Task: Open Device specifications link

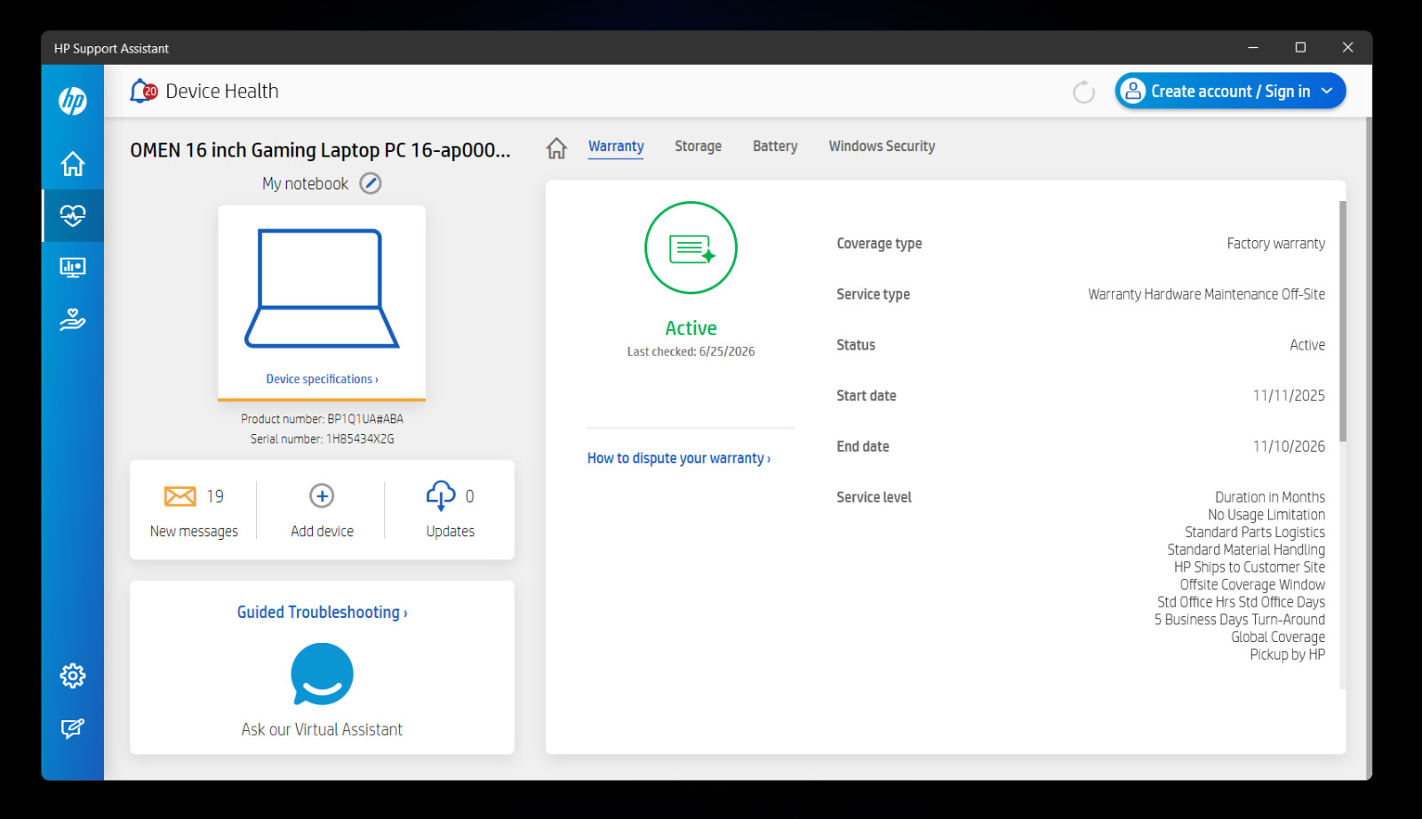Action: 322,379
